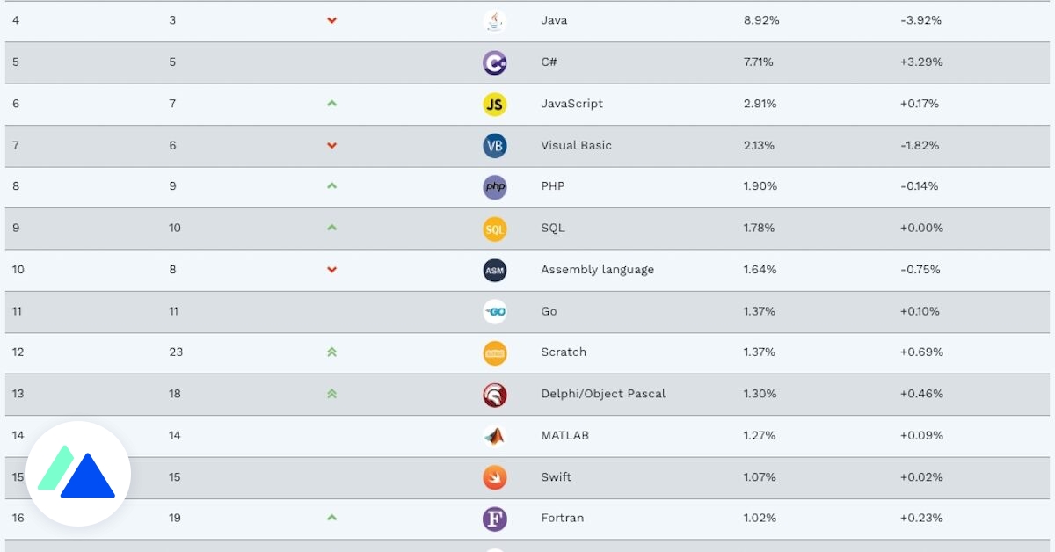Click the red down arrow beside Java

[x=331, y=20]
